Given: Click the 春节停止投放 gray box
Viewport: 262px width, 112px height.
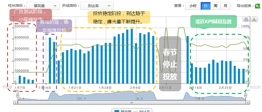Looking at the screenshot, I should pos(170,64).
